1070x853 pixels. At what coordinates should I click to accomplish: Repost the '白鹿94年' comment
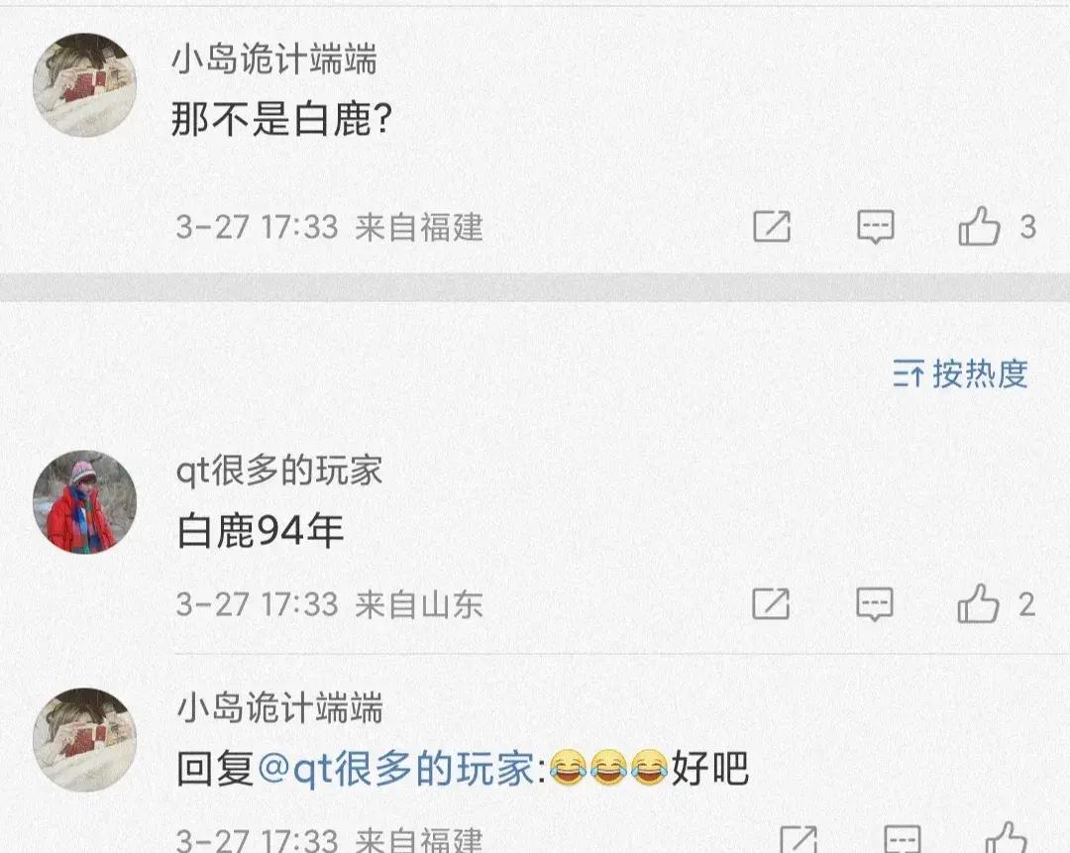click(x=771, y=604)
